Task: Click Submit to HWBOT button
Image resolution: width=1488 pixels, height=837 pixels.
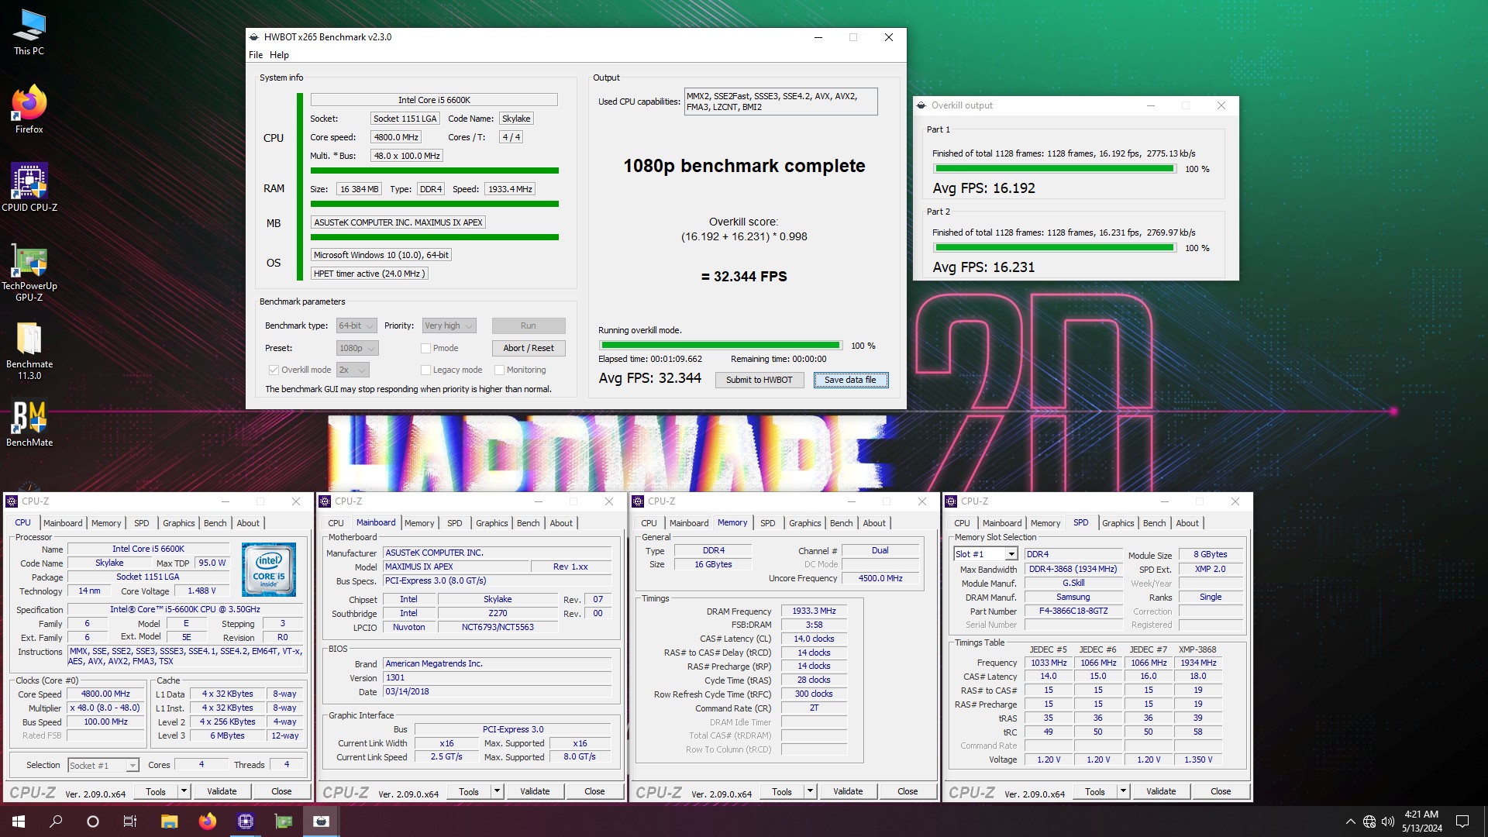Action: coord(759,380)
